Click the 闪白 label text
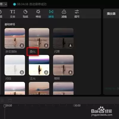This screenshot has width=119, height=119. (8, 79)
